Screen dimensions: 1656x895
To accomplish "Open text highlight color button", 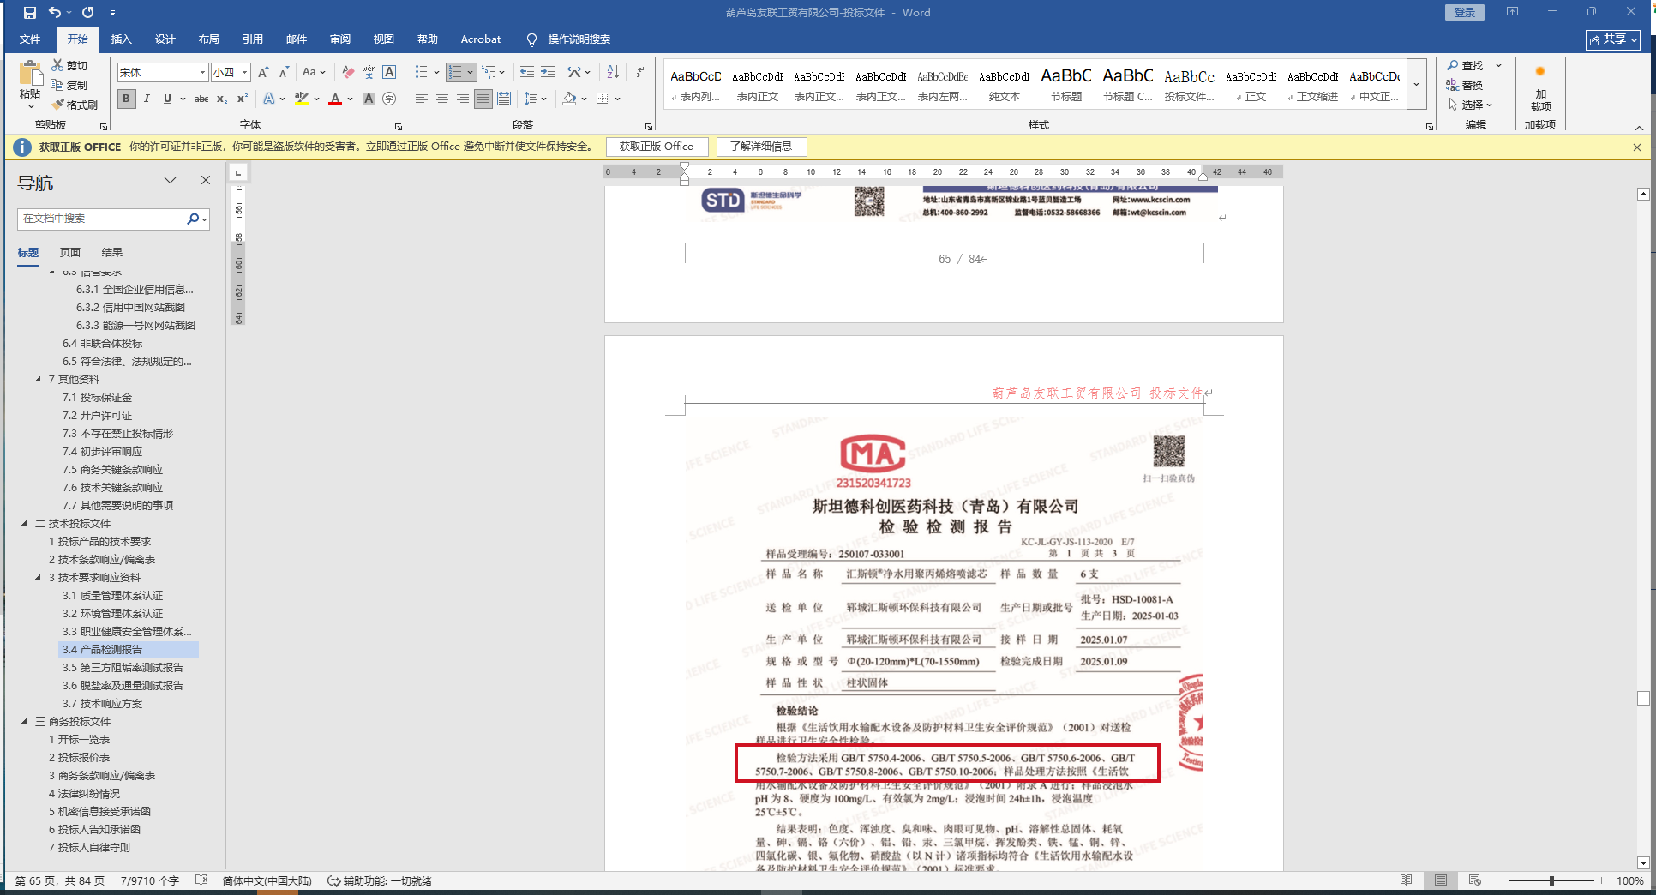I will pos(301,99).
